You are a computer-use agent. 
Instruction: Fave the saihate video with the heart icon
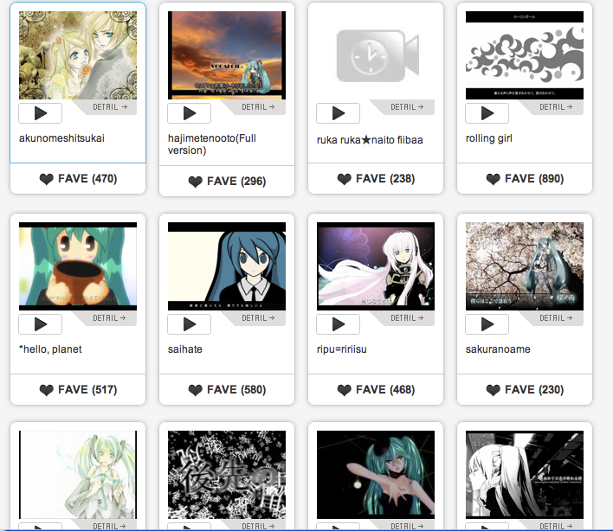pos(195,390)
